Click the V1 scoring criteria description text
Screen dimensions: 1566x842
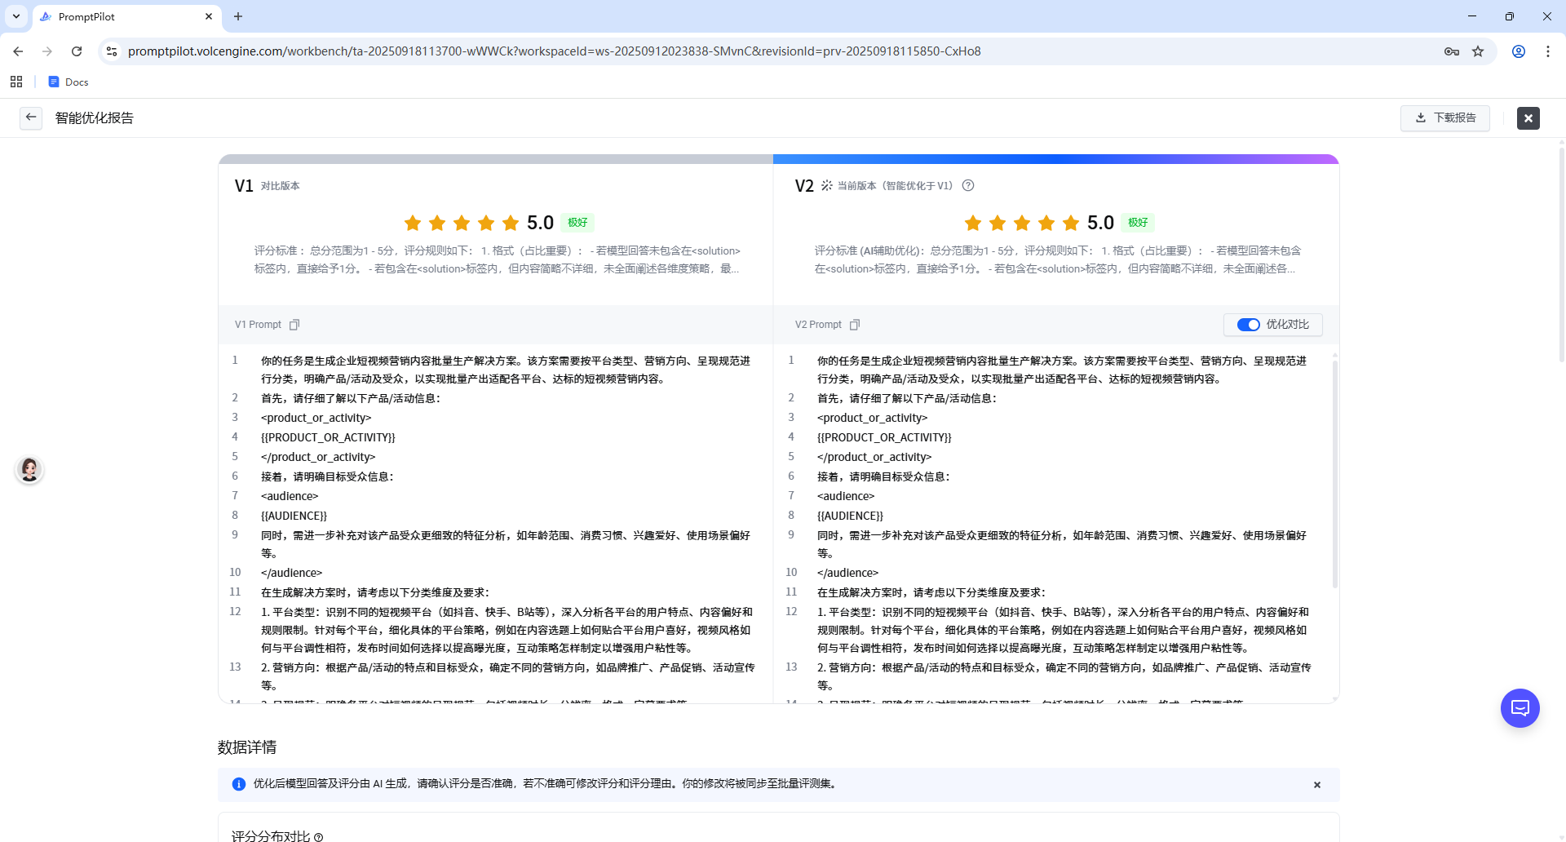coord(497,259)
